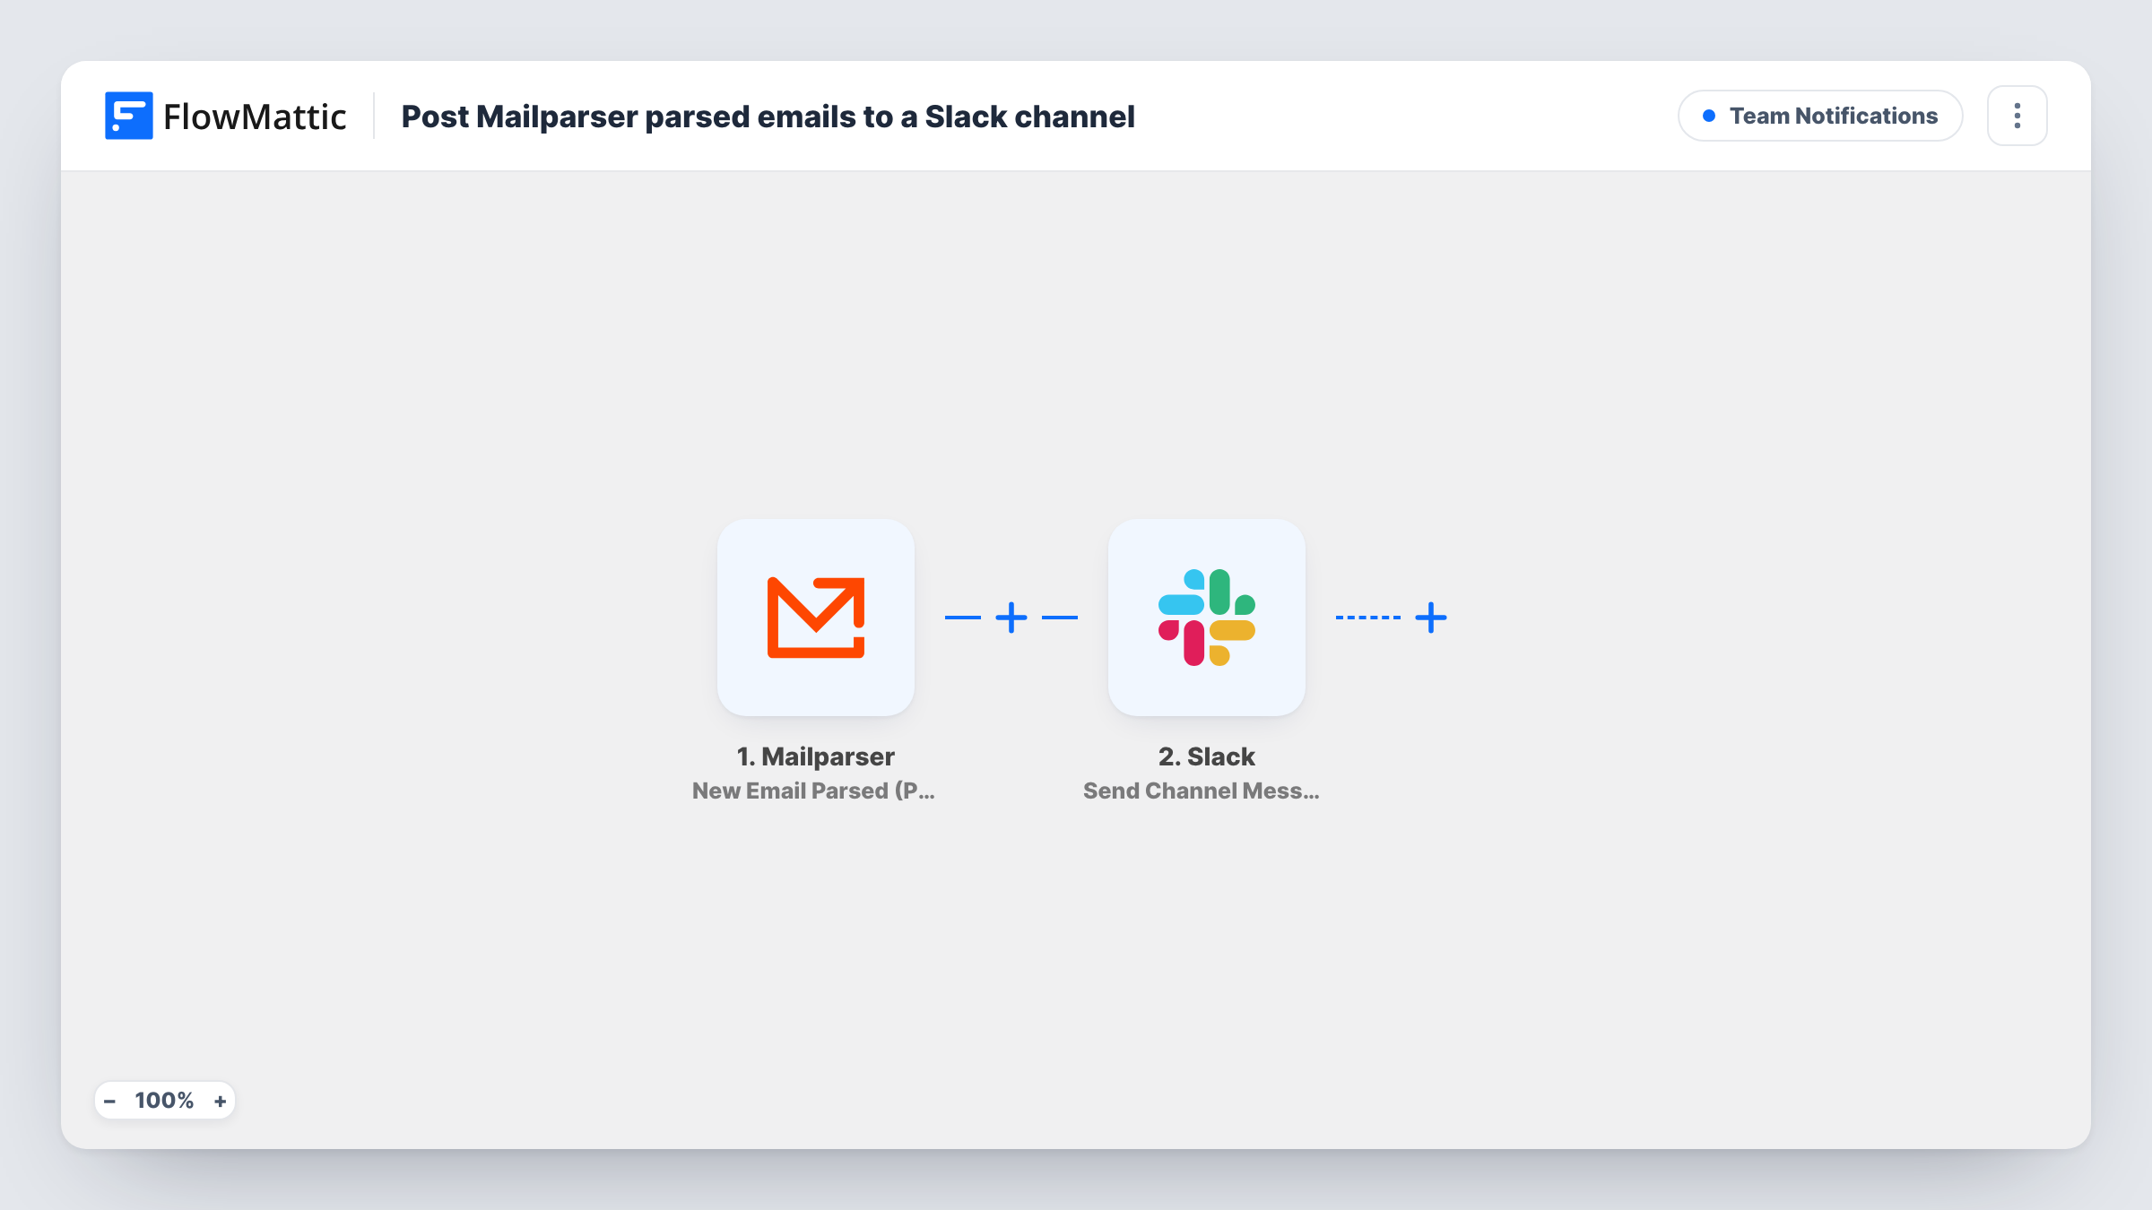Image resolution: width=2152 pixels, height=1210 pixels.
Task: Select the '2. Slack' step label
Action: (1206, 756)
